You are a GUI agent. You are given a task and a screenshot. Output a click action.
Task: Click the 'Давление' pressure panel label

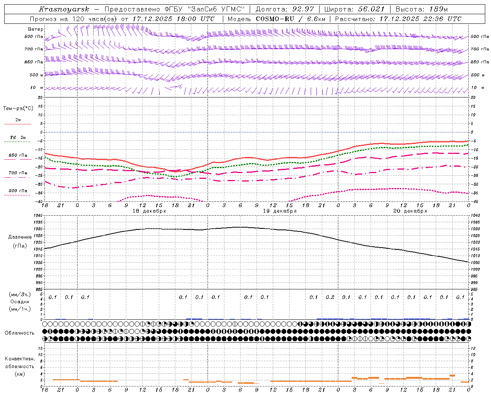click(20, 237)
